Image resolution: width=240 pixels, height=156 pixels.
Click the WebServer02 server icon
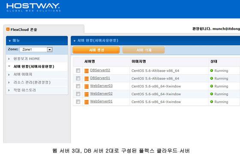click(x=87, y=94)
